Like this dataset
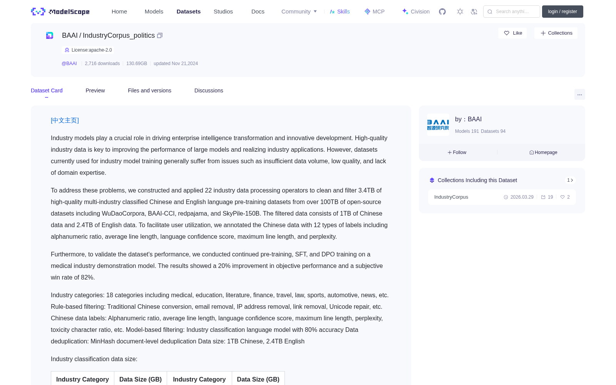Viewport: 616px width, 385px height. [x=512, y=33]
